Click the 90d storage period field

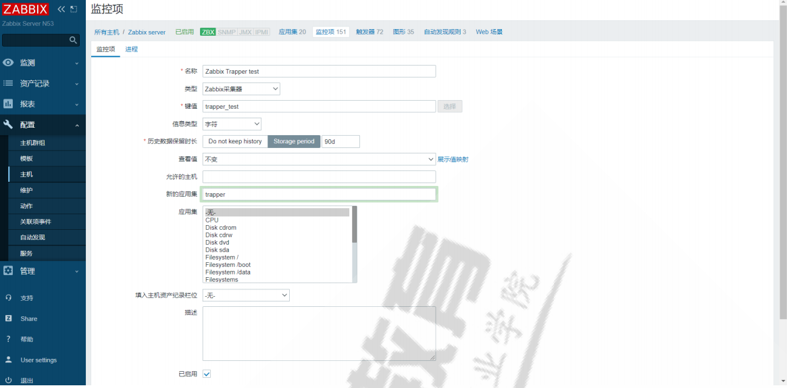click(340, 141)
